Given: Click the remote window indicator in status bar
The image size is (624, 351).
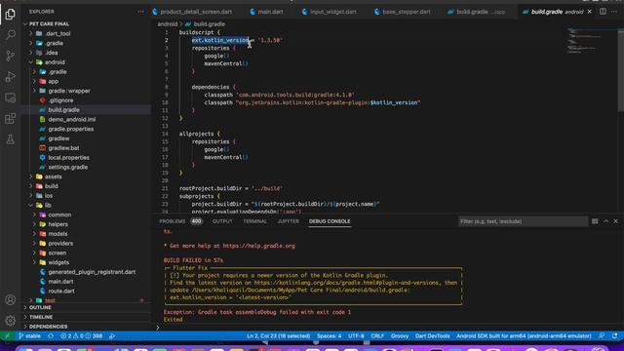Looking at the screenshot, I should pyautogui.click(x=7, y=335).
